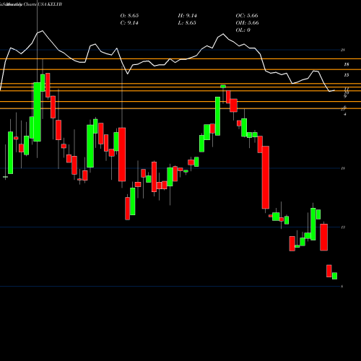Click the 'L: 8.65' low value
The image size is (361, 361).
pyautogui.click(x=187, y=23)
